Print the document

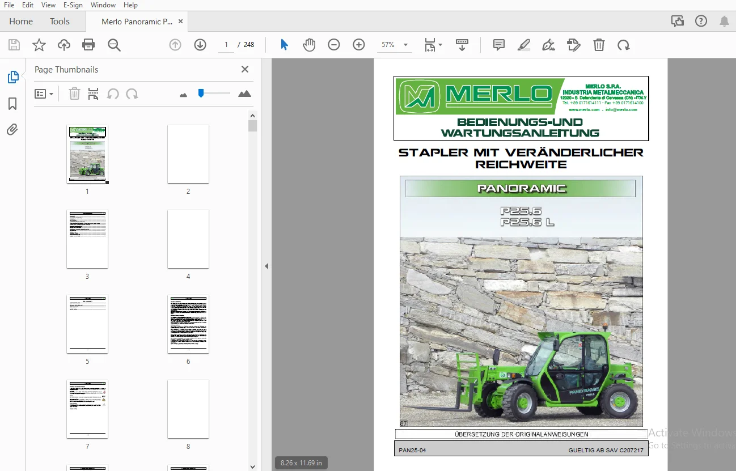coord(88,45)
